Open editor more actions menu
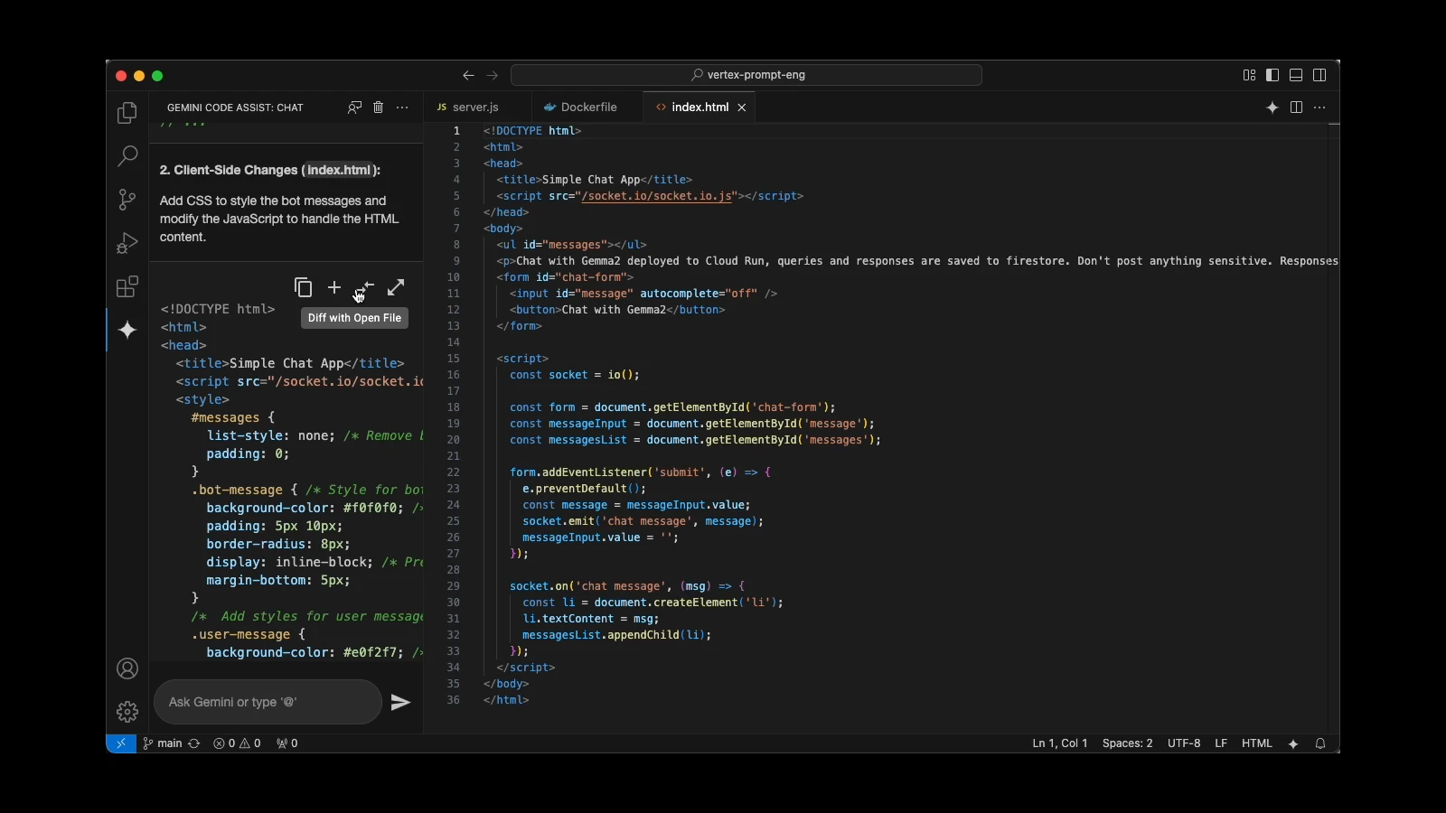 1319,107
